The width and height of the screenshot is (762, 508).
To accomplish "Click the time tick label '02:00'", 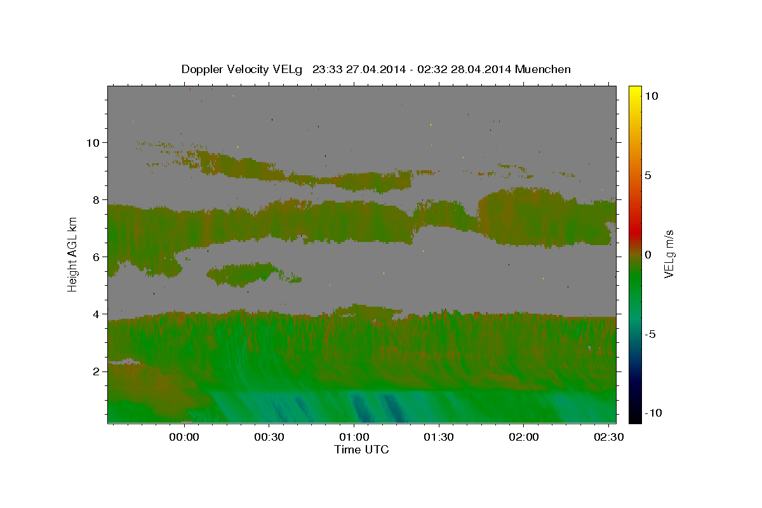I will (524, 438).
